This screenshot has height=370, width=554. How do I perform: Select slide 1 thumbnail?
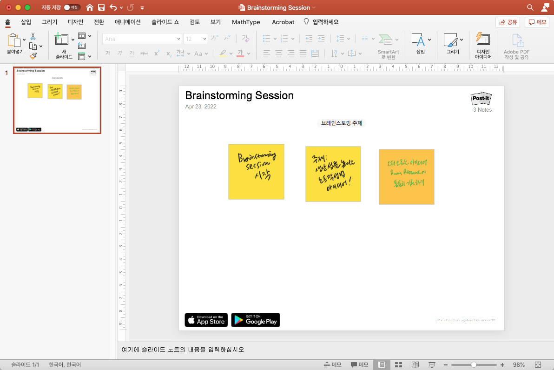[x=57, y=101]
